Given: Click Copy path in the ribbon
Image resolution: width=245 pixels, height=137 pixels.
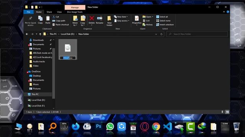Looking at the screenshot, I should pyautogui.click(x=59, y=21).
